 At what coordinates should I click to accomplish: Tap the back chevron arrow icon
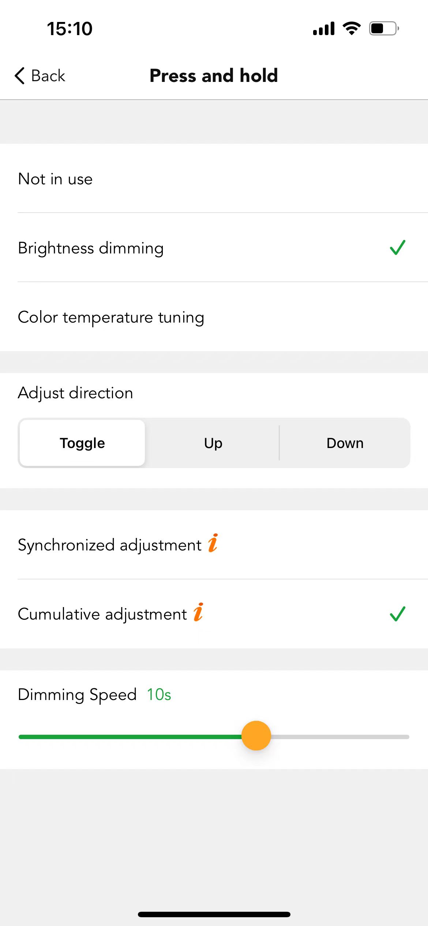(x=20, y=76)
